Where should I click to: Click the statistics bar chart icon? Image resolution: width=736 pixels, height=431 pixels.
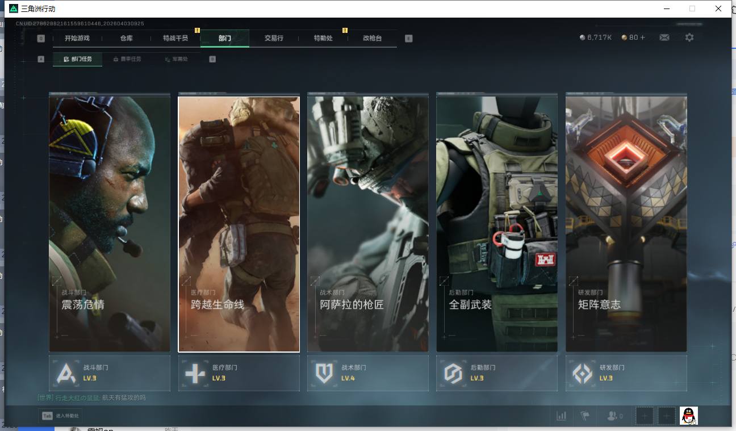tap(561, 416)
